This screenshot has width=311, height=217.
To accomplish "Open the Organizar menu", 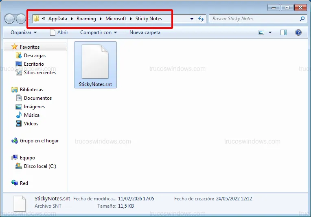I will pos(24,32).
